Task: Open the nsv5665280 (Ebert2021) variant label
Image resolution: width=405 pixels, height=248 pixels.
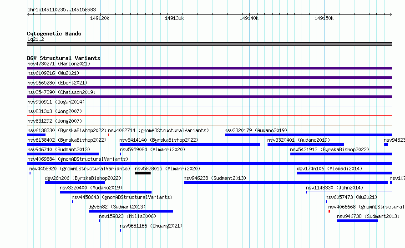Action: [57, 83]
